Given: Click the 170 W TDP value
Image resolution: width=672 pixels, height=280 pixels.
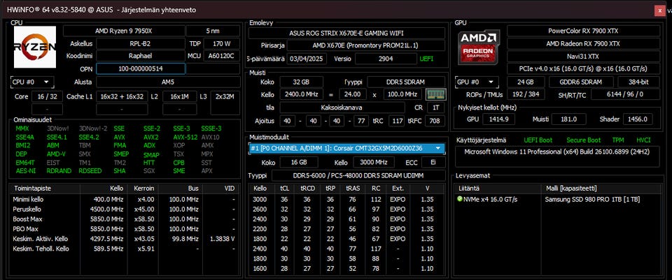Looking at the screenshot, I should click(x=222, y=43).
